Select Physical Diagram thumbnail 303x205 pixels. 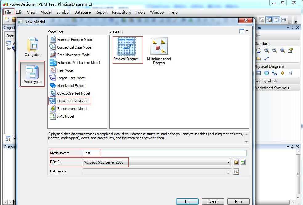[126, 49]
